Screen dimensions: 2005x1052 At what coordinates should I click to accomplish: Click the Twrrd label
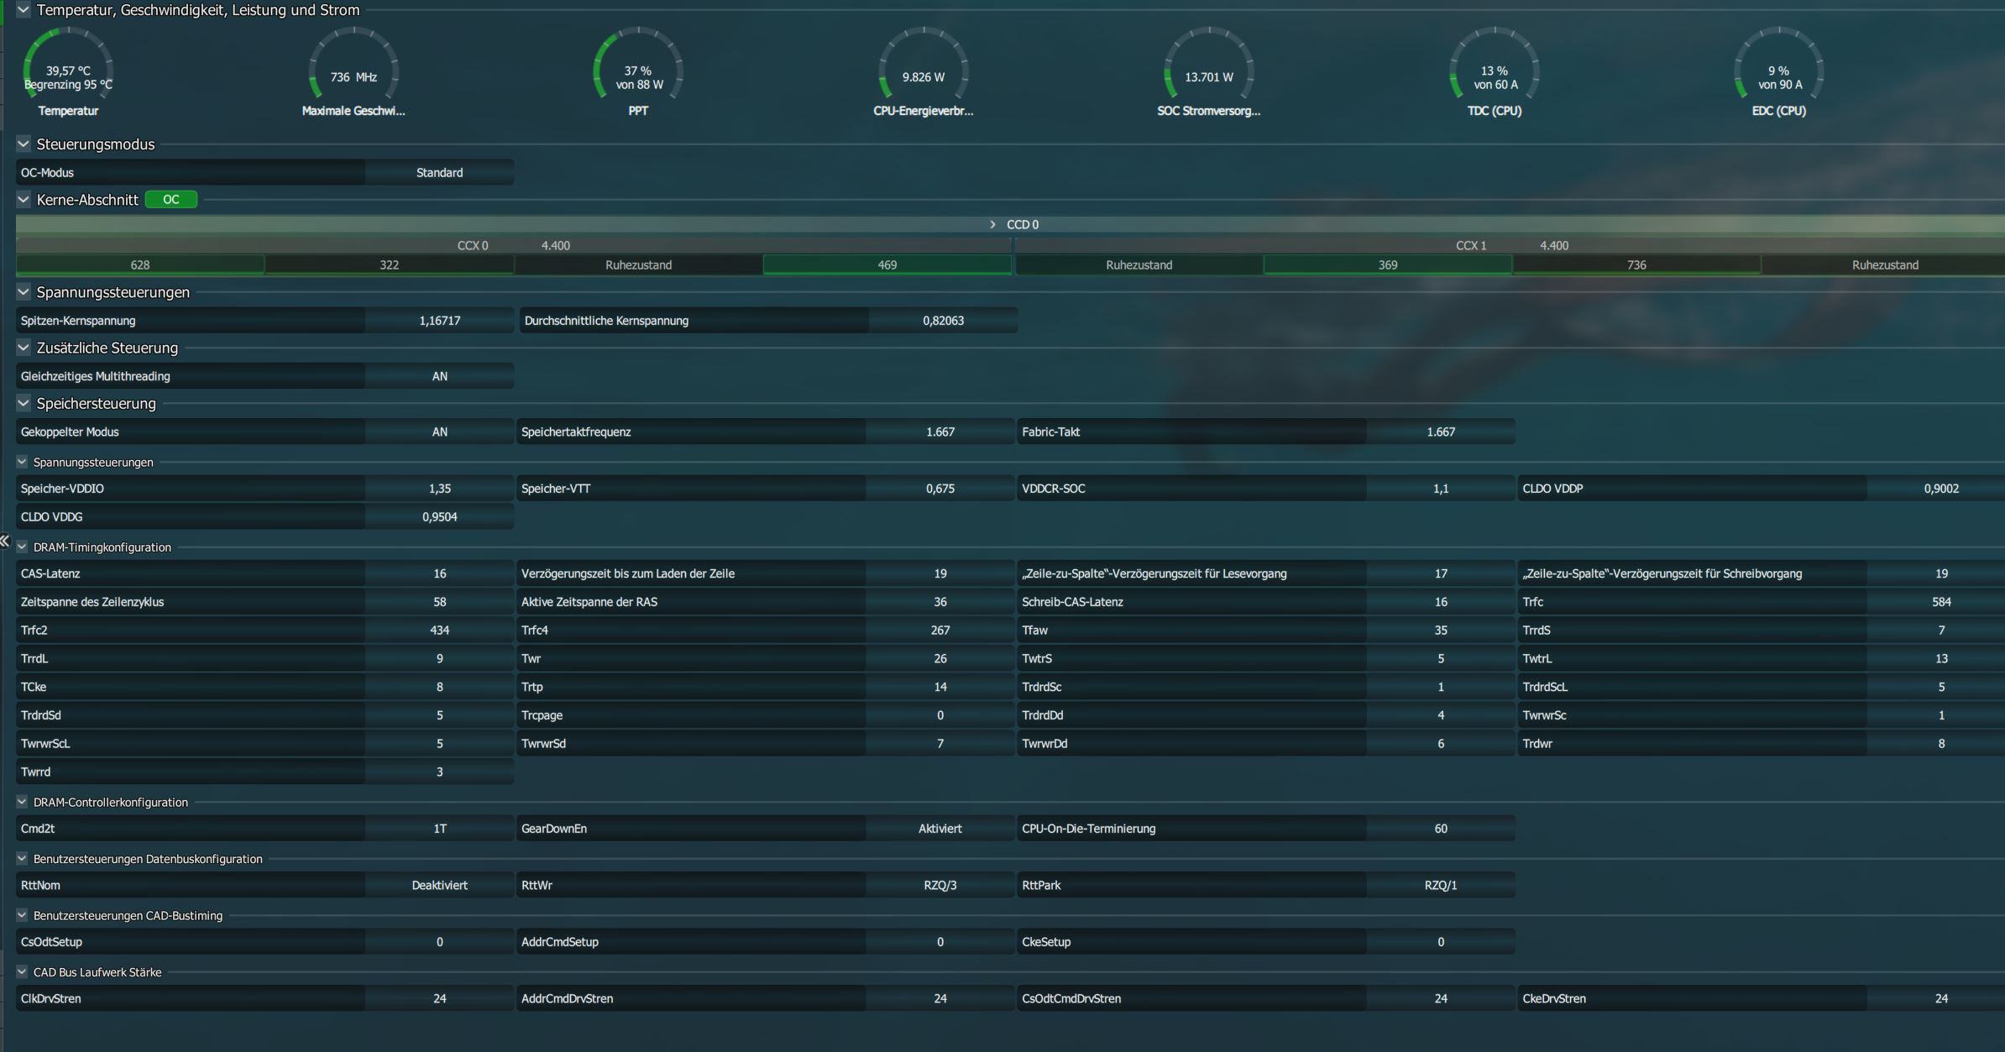(x=35, y=772)
